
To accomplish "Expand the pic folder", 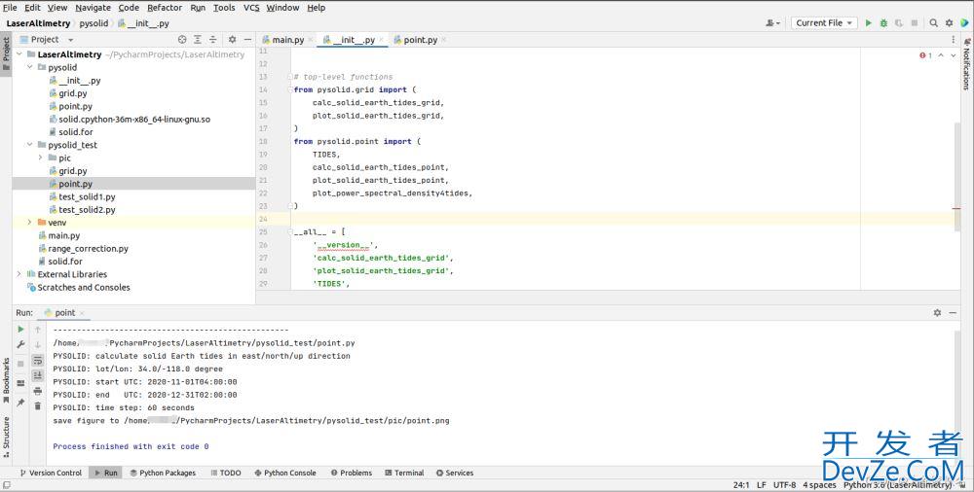I will coord(40,158).
